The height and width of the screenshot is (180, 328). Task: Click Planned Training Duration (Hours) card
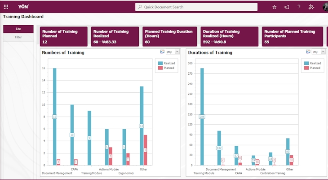[170, 36]
